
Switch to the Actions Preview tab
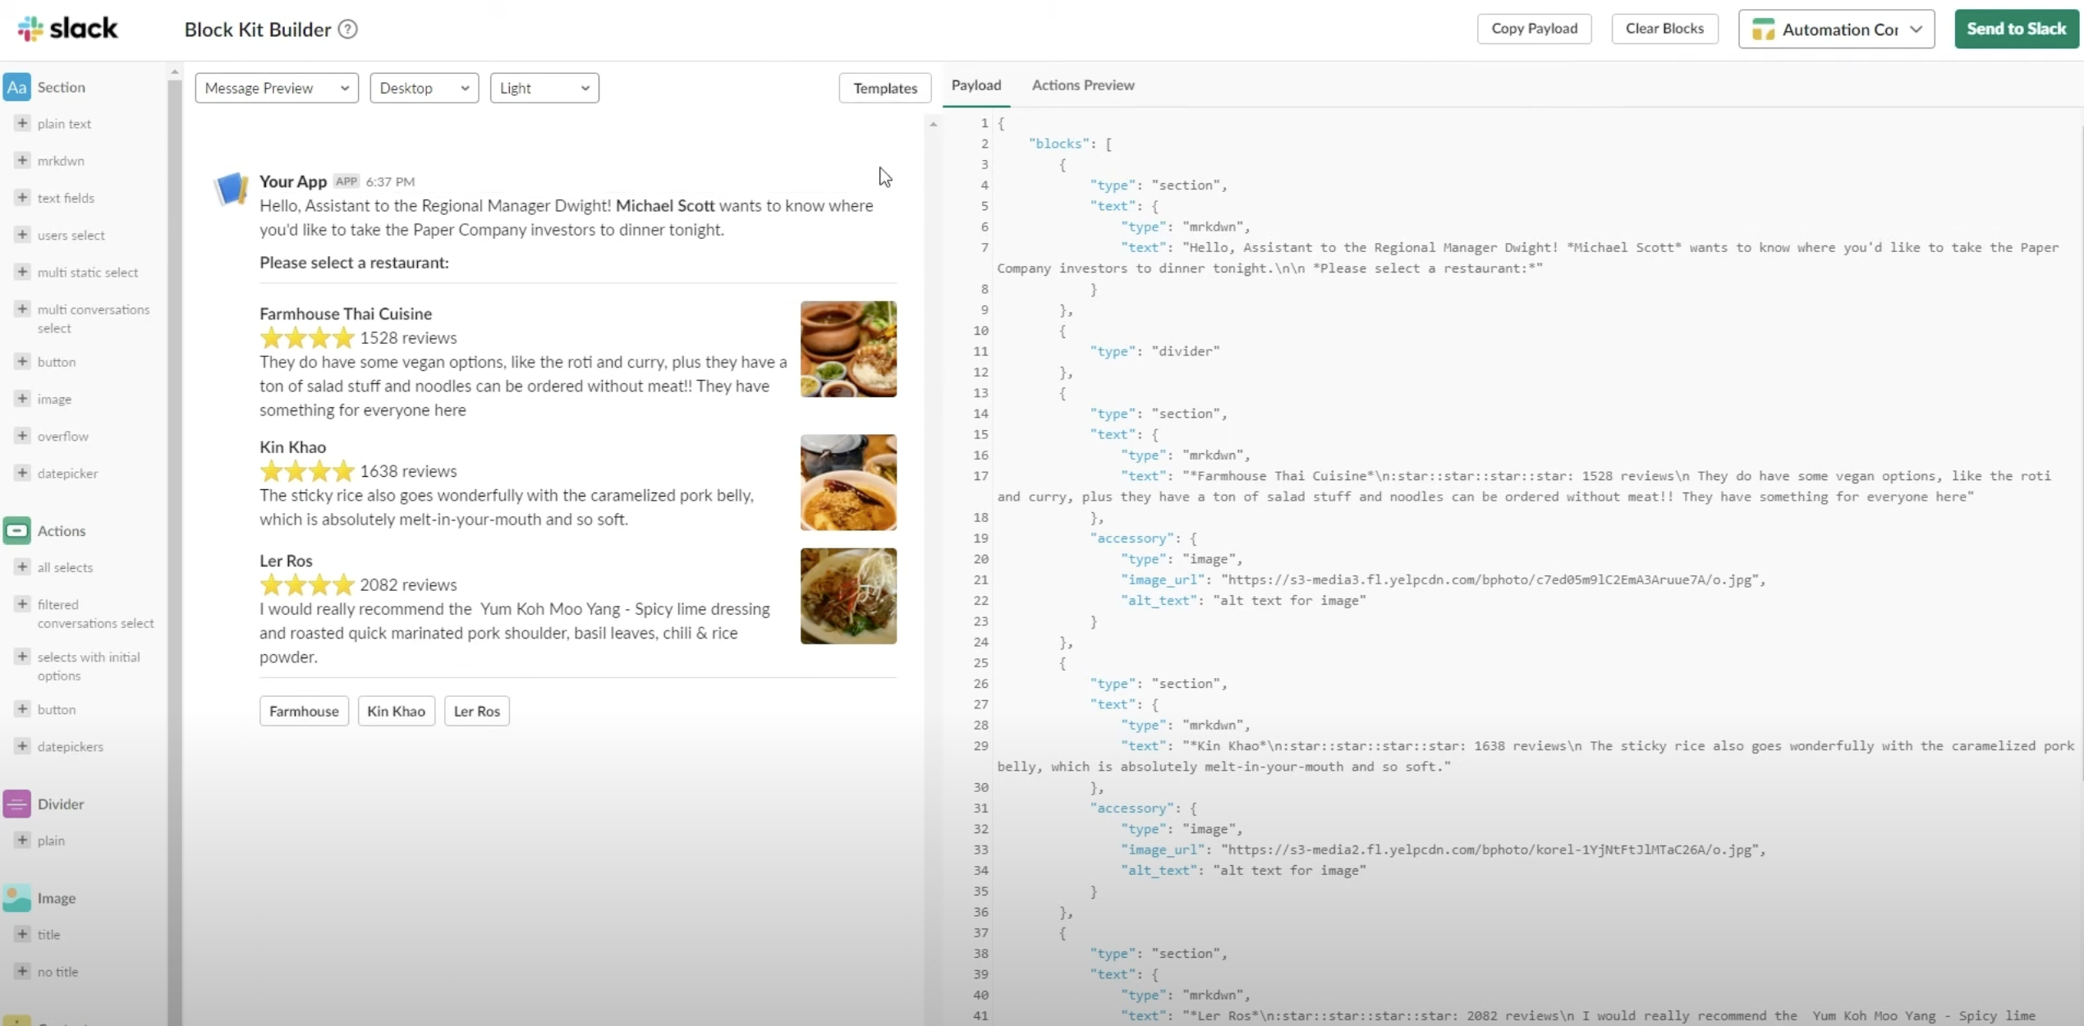[x=1082, y=85]
